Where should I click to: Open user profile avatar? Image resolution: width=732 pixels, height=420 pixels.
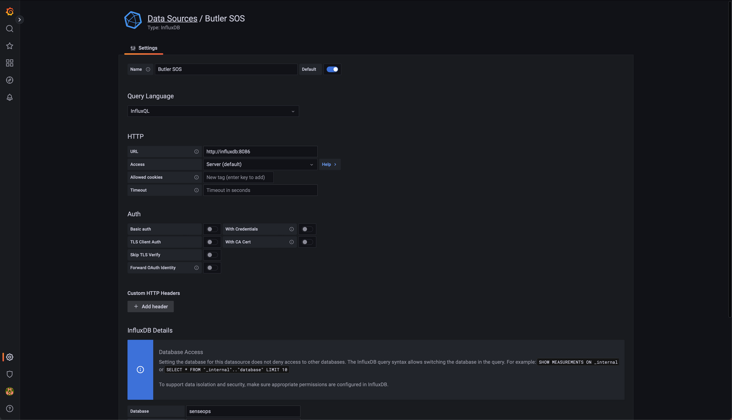[10, 391]
